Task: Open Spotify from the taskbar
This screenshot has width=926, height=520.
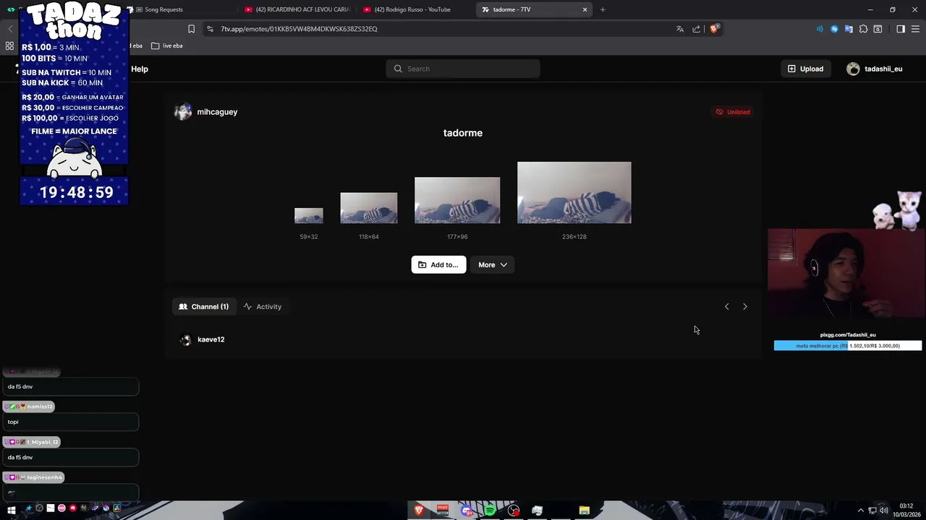Action: (490, 510)
